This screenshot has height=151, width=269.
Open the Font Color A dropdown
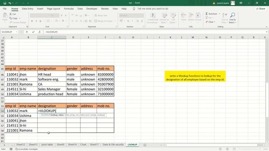(x=66, y=21)
